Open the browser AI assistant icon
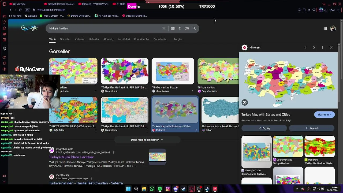The height and width of the screenshot is (193, 343). point(332,10)
